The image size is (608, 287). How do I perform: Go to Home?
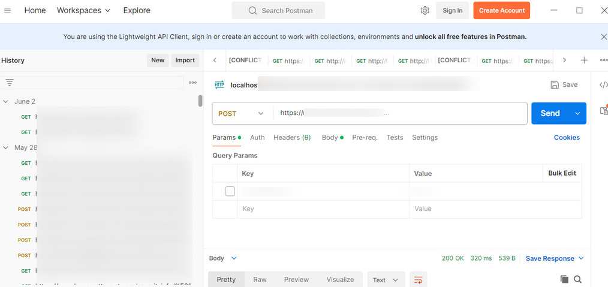coord(35,10)
